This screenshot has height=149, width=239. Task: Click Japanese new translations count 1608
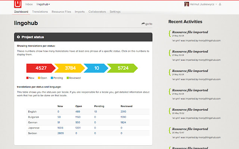coord(61,127)
